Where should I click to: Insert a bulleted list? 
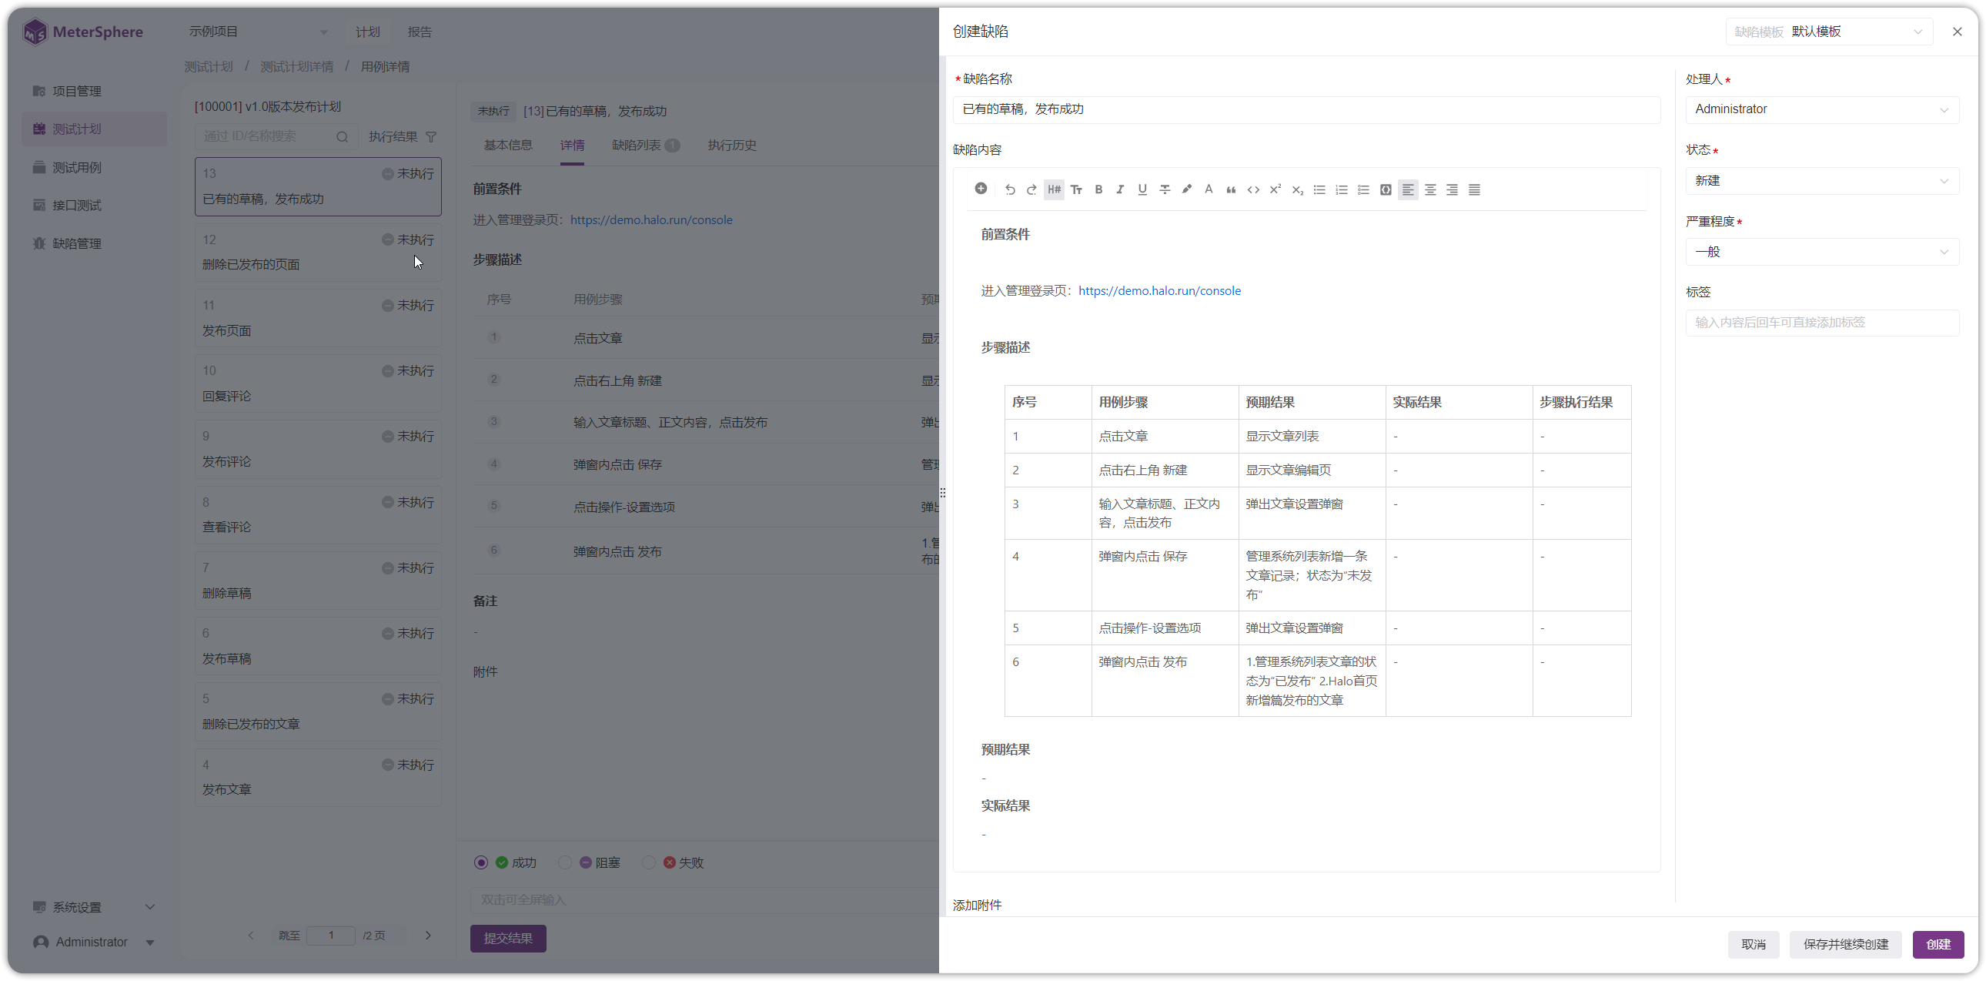coord(1320,189)
